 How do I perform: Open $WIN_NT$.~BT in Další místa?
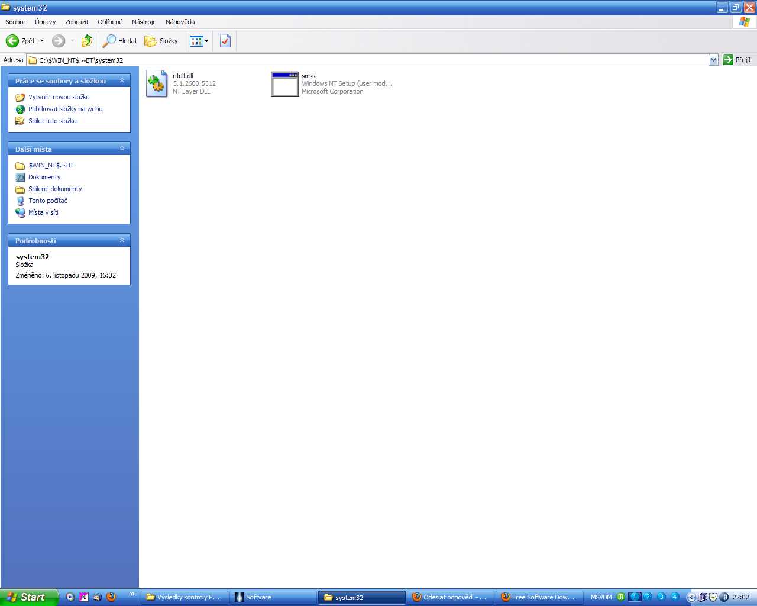pyautogui.click(x=51, y=165)
